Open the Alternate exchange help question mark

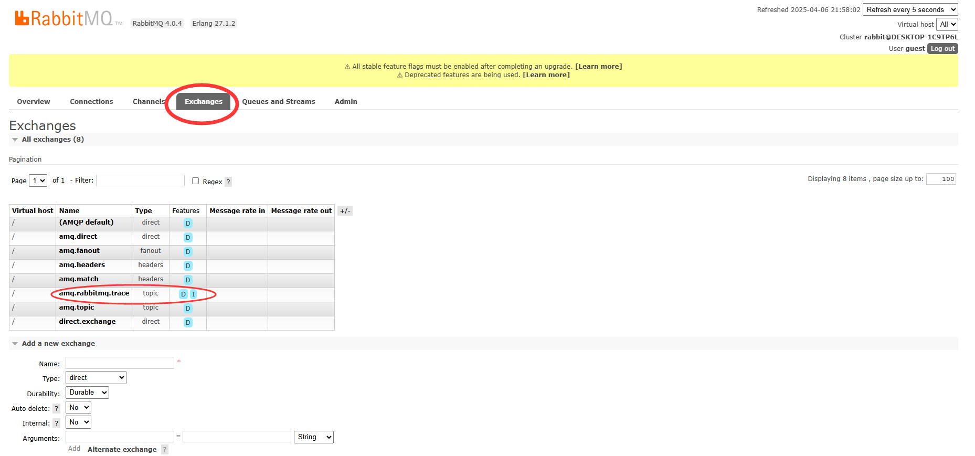click(165, 449)
